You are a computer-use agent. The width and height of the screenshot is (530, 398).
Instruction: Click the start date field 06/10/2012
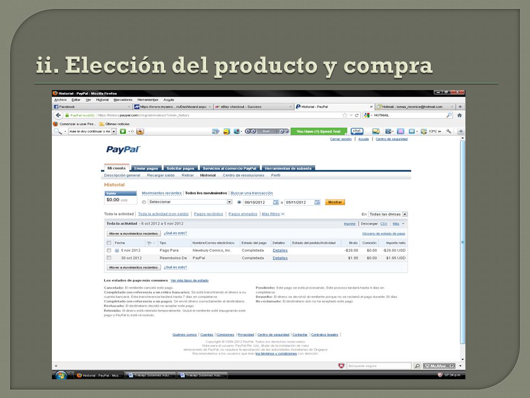coord(258,202)
